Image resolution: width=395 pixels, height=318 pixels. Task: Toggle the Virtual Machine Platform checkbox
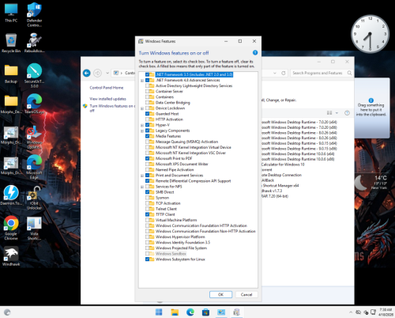click(x=148, y=220)
